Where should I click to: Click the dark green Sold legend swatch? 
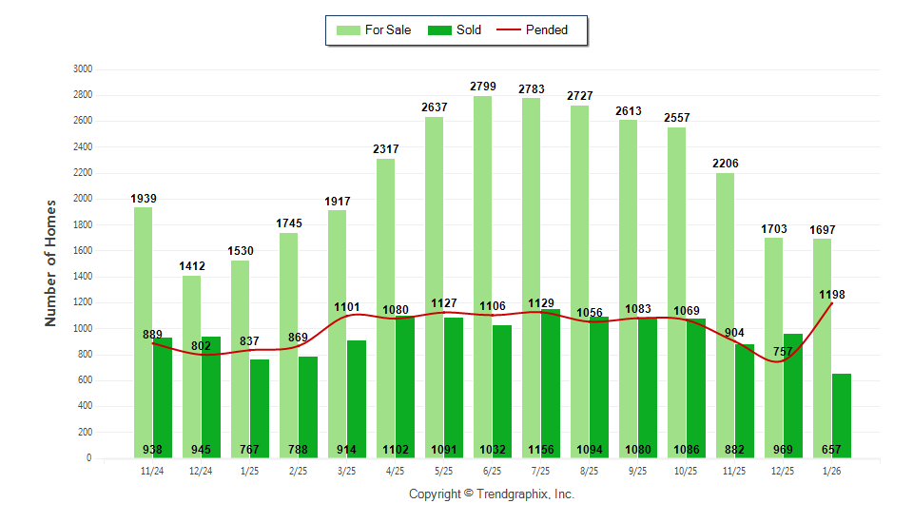point(439,30)
